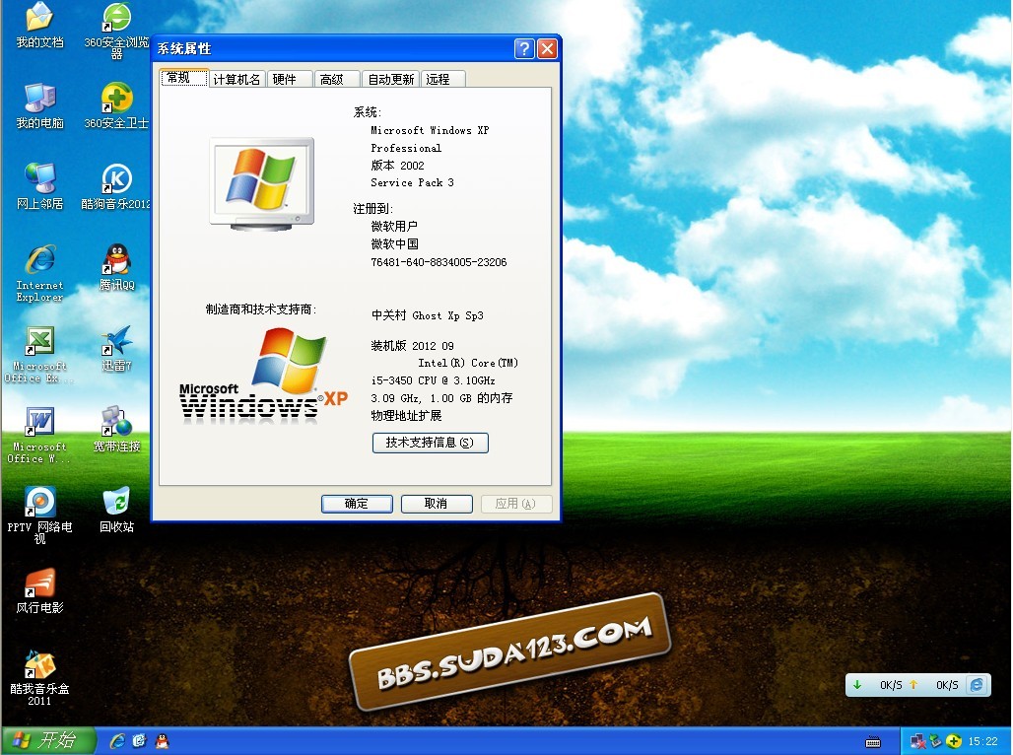Click the 'i5-3450 CPU @ 3.10GHz' text
Image resolution: width=1013 pixels, height=755 pixels.
coord(433,380)
